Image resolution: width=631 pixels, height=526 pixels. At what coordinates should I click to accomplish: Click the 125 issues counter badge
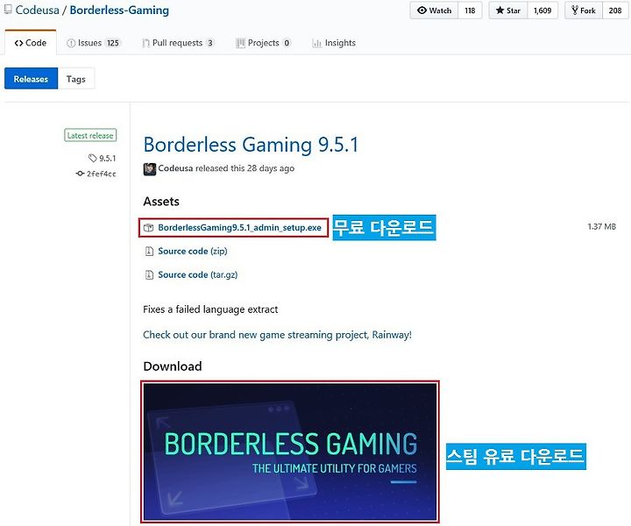click(x=113, y=43)
